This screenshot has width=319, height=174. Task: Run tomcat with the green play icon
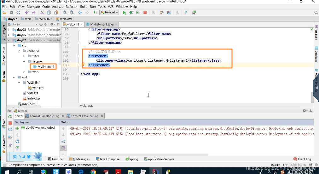pos(124,13)
